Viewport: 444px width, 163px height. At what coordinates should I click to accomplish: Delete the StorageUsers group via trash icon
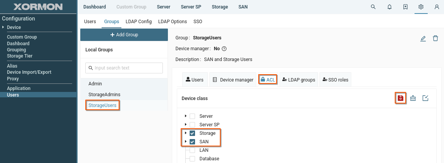click(435, 38)
